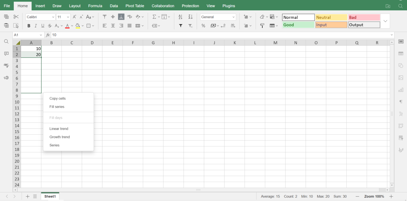Apply percent number format

pyautogui.click(x=203, y=26)
